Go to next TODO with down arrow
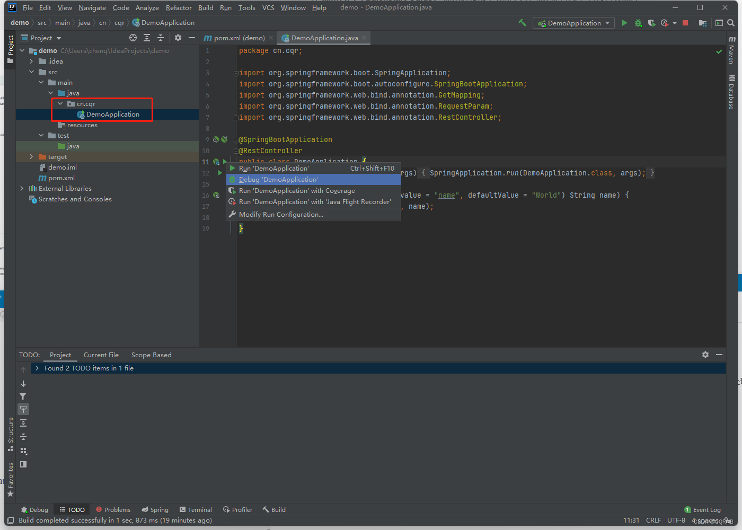This screenshot has width=742, height=530. point(23,383)
